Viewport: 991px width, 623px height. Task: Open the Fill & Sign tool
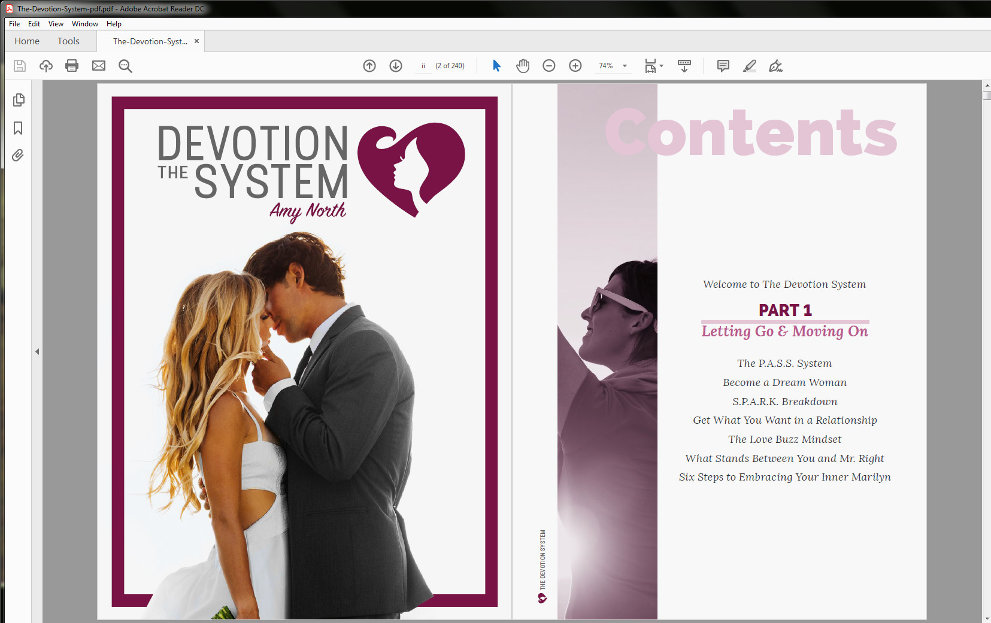point(777,66)
